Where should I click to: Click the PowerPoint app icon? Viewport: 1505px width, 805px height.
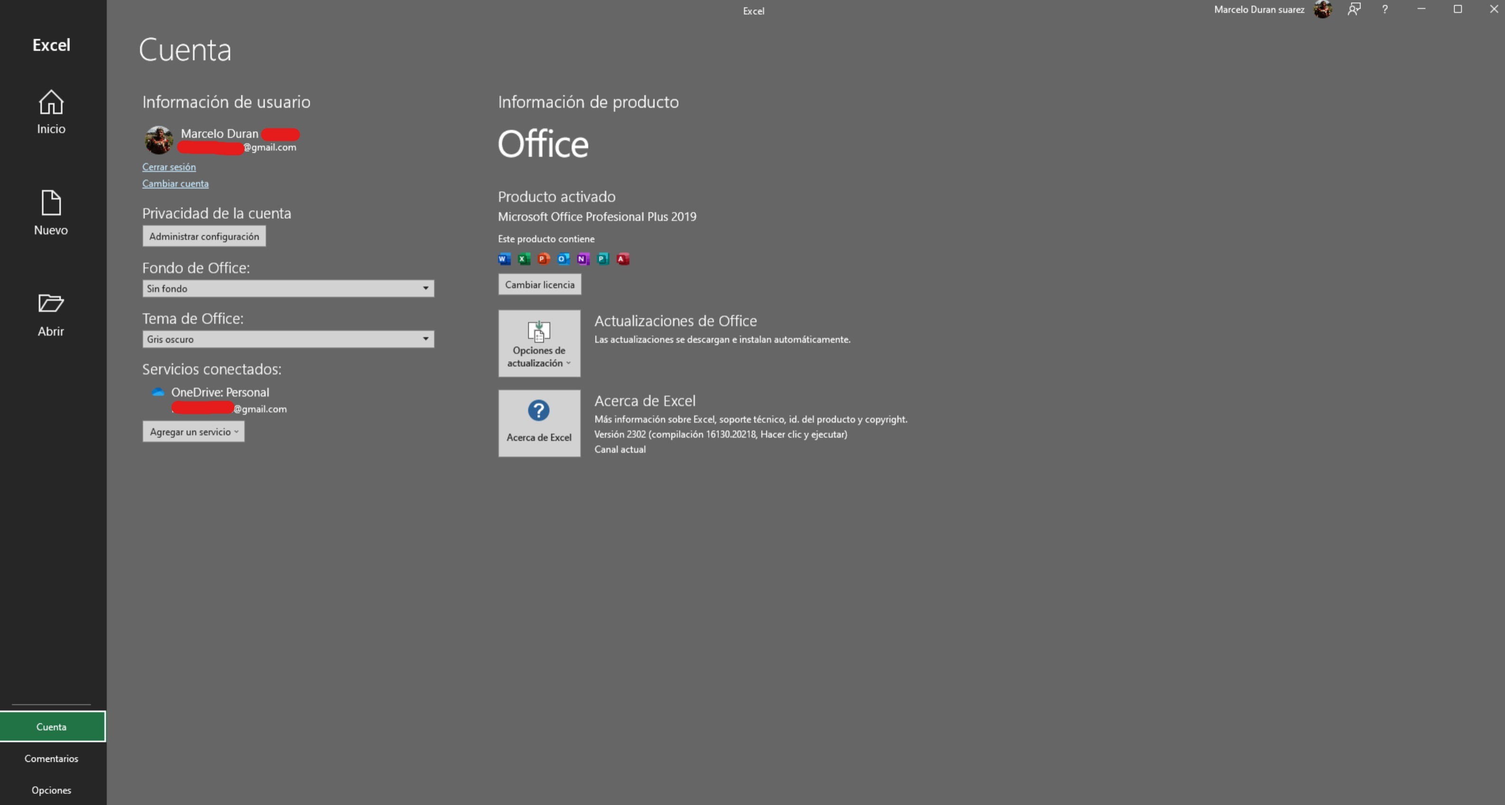coord(543,259)
